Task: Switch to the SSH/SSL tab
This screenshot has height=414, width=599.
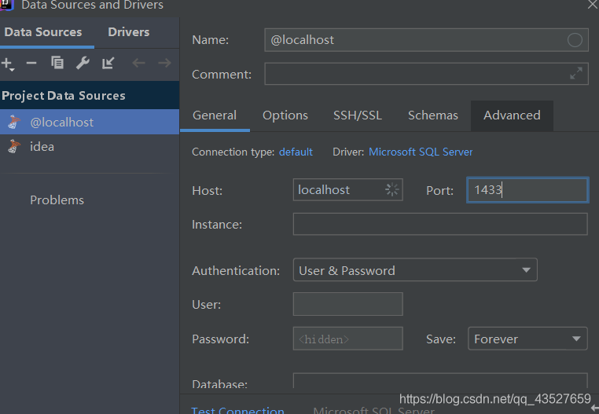Action: pos(358,115)
